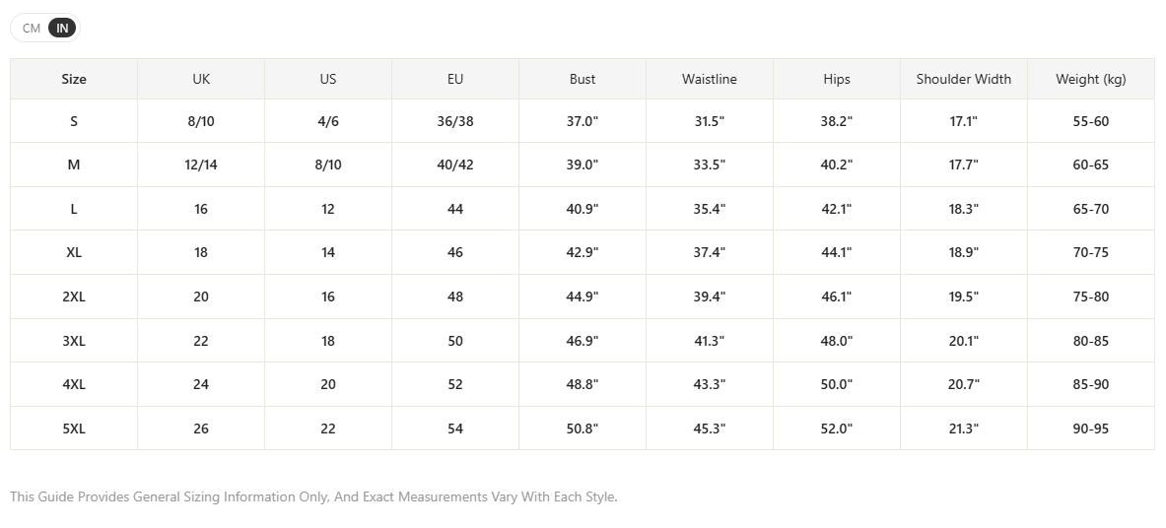Click the Hips column header

[837, 79]
